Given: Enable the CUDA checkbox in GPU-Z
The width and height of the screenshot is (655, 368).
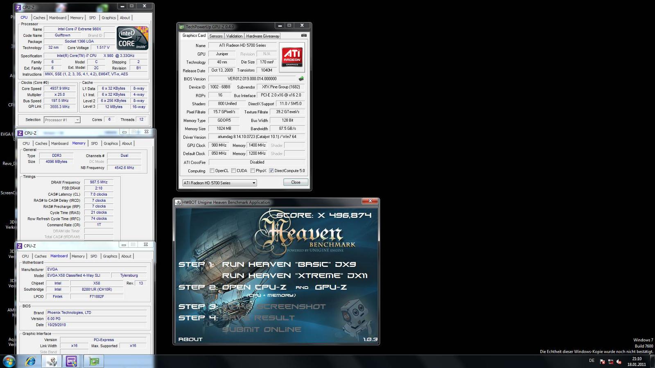Looking at the screenshot, I should tap(233, 171).
